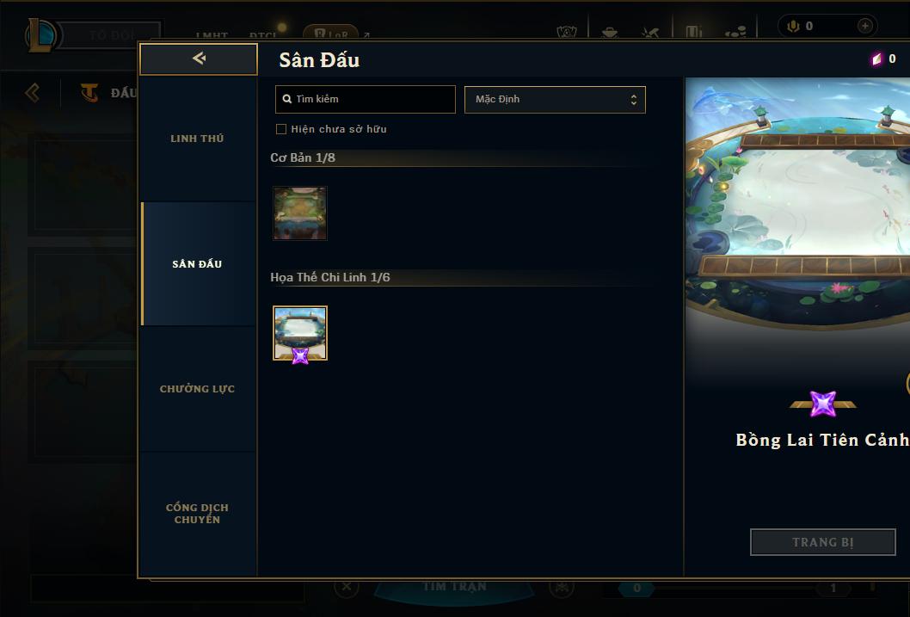
Task: Focus the Tìm kiếm search field
Action: tap(365, 99)
